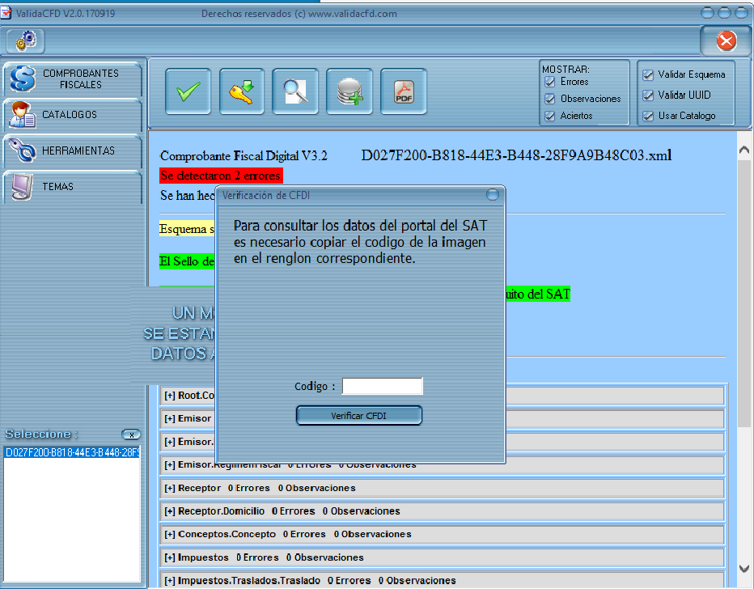Click the Codigo input field
This screenshot has height=589, width=754.
point(383,386)
